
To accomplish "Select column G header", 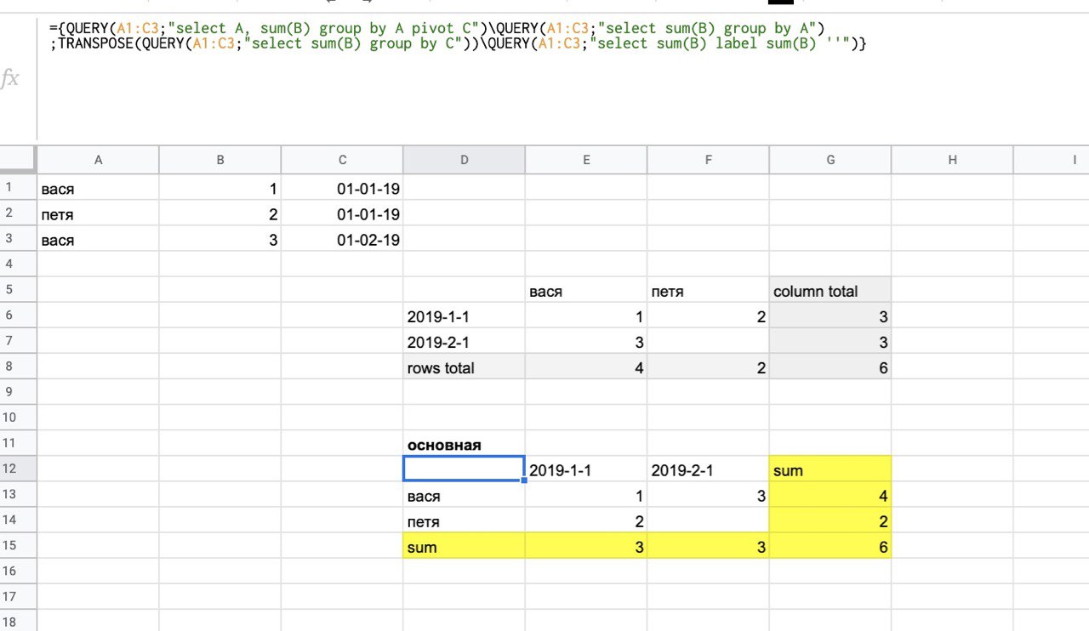I will tap(830, 160).
